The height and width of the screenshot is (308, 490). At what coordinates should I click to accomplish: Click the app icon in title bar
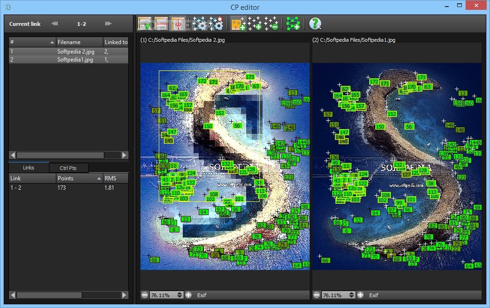point(8,7)
